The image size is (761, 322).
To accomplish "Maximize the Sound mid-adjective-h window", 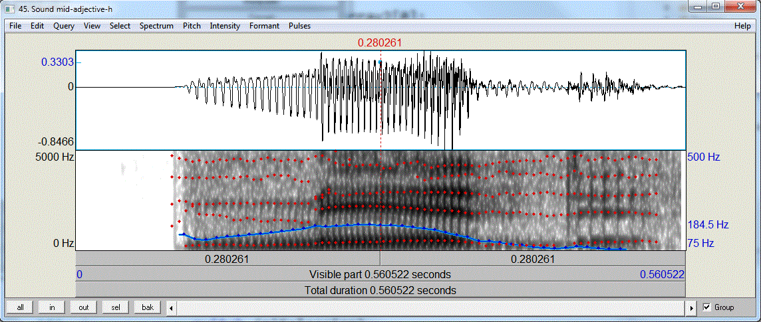I will pos(715,7).
